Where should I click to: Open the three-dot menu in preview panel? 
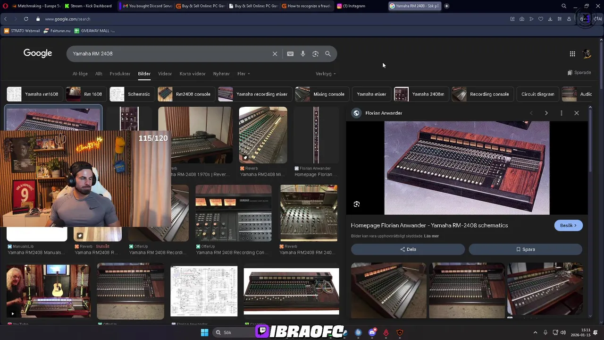[x=562, y=113]
